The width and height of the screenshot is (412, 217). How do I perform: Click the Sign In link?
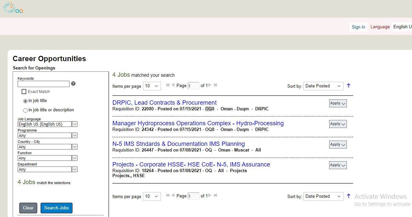tap(358, 27)
